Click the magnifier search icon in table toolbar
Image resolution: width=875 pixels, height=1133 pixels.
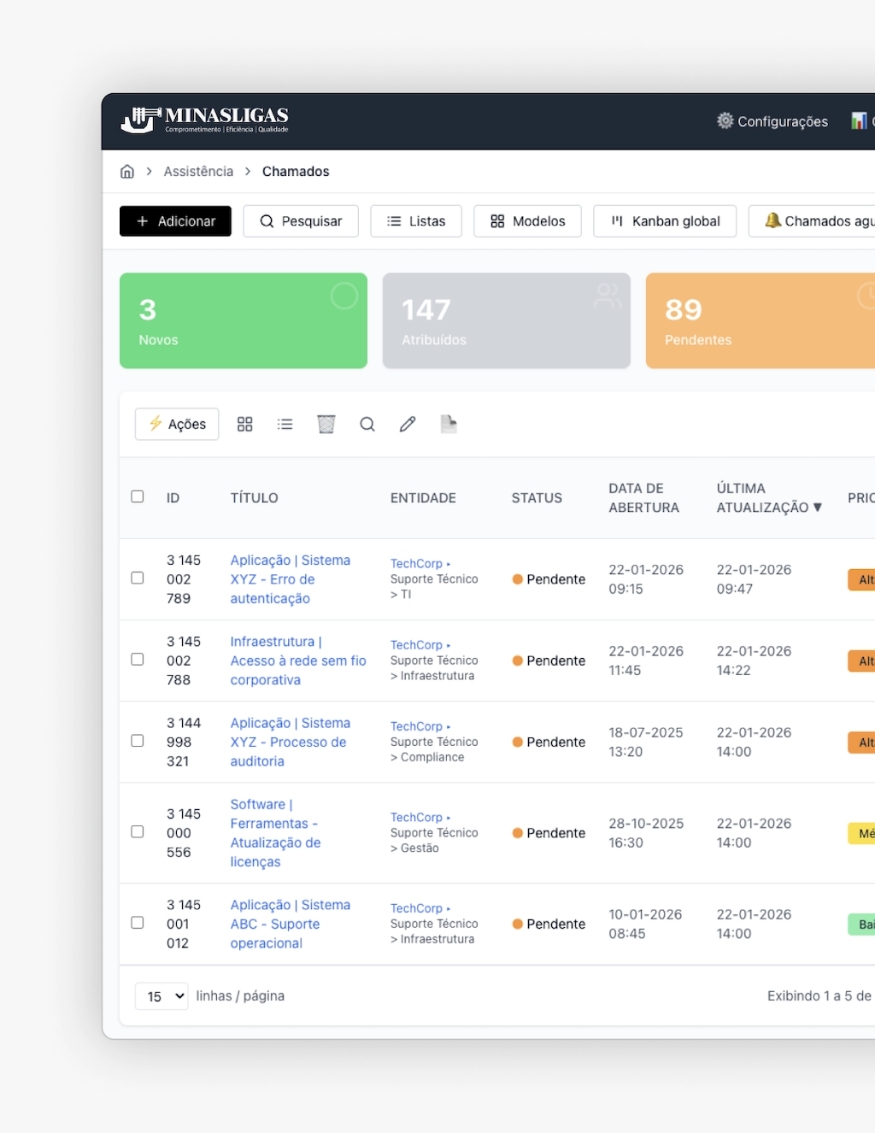[x=367, y=425]
